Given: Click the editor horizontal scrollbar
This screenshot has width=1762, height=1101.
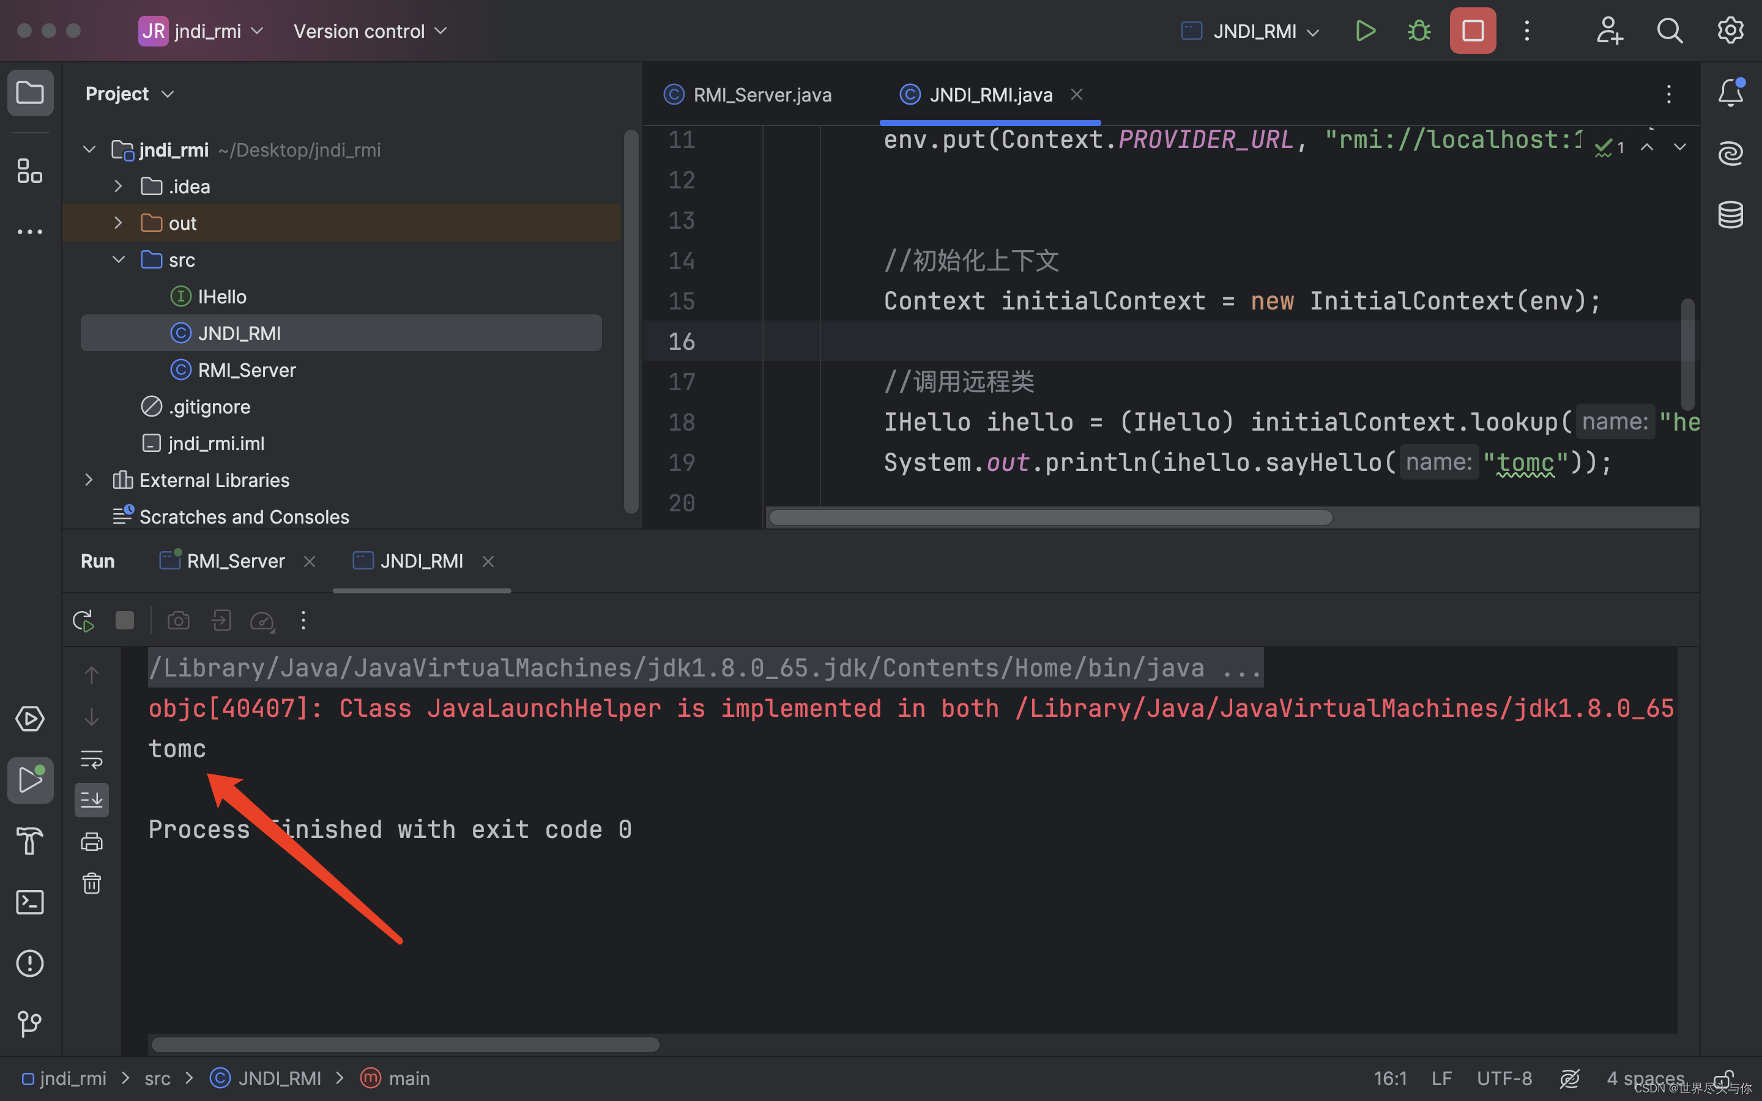Looking at the screenshot, I should coord(1050,517).
